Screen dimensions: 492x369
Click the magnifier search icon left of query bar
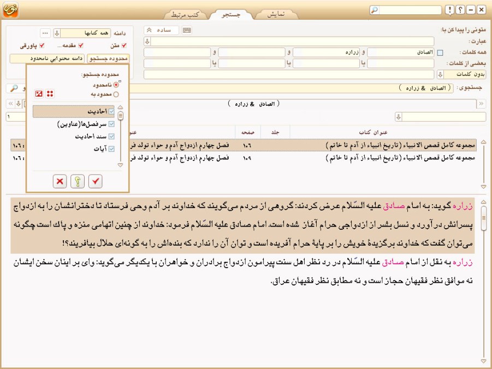(x=14, y=88)
